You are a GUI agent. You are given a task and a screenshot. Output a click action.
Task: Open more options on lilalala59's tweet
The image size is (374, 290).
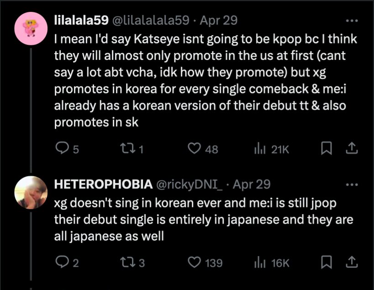(x=352, y=21)
